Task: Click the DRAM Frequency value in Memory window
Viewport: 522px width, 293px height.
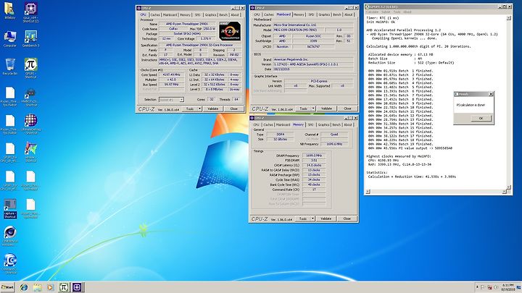Action: coord(314,156)
